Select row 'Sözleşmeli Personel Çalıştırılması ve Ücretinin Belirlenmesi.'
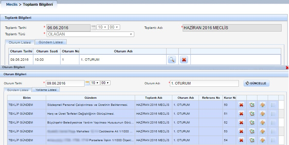This screenshot has height=145, width=289. click(x=143, y=105)
